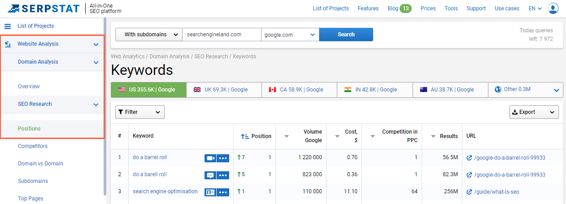Click the sort triangle beside Volume Google
Screen dimensions: 566x204
pos(287,136)
